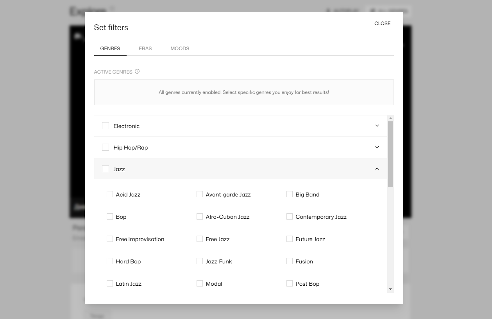Tick the Jazz parent checkbox
The image size is (492, 319).
click(106, 169)
